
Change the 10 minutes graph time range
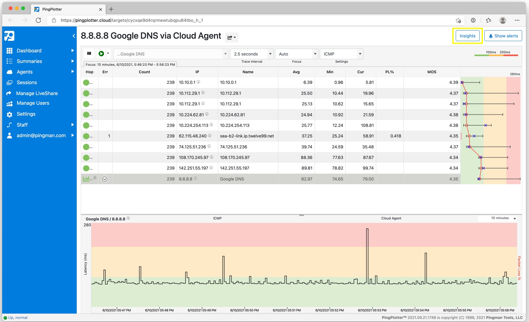click(498, 218)
